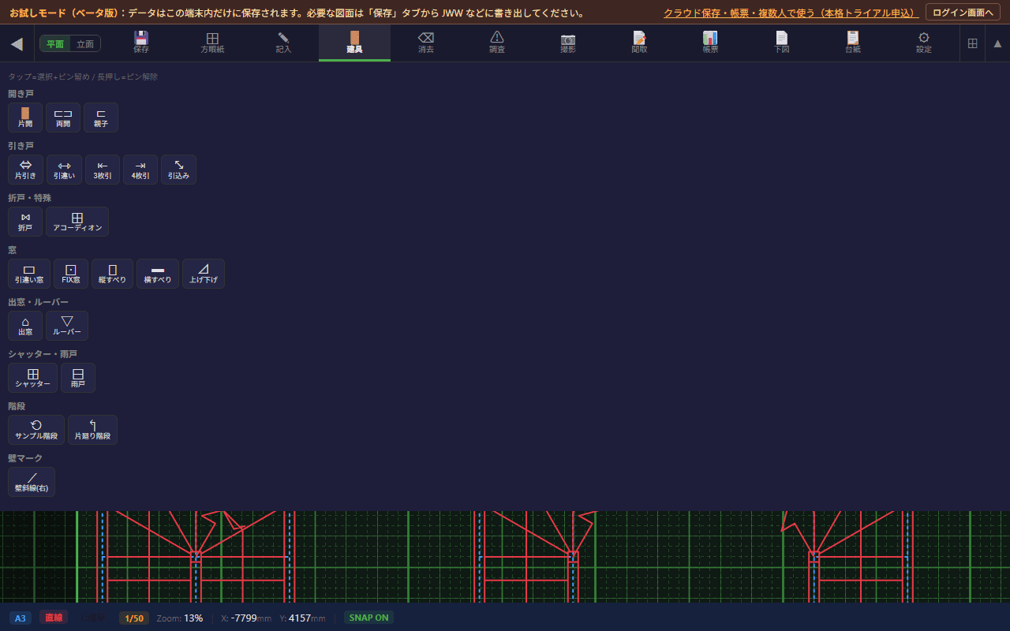Select the 横すべり window tool
The image size is (1010, 631).
(158, 274)
